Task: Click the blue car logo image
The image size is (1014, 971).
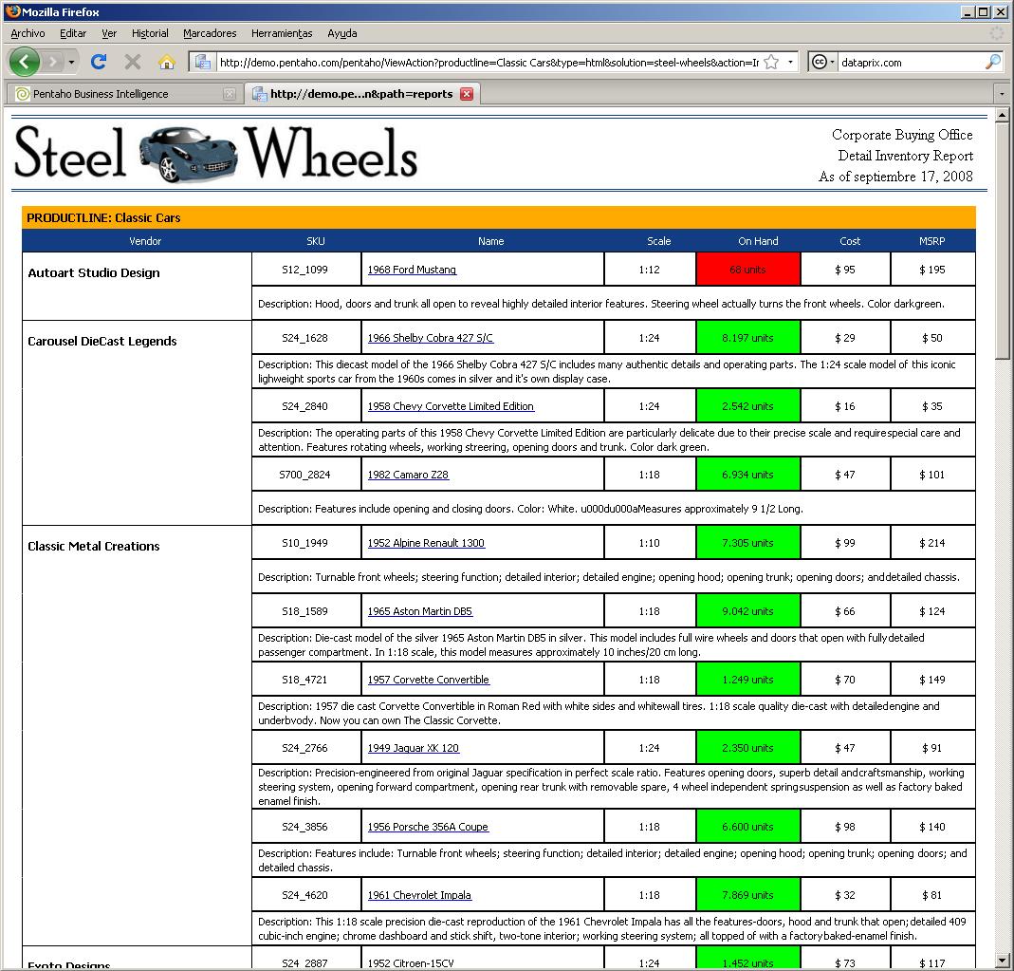Action: (x=186, y=153)
